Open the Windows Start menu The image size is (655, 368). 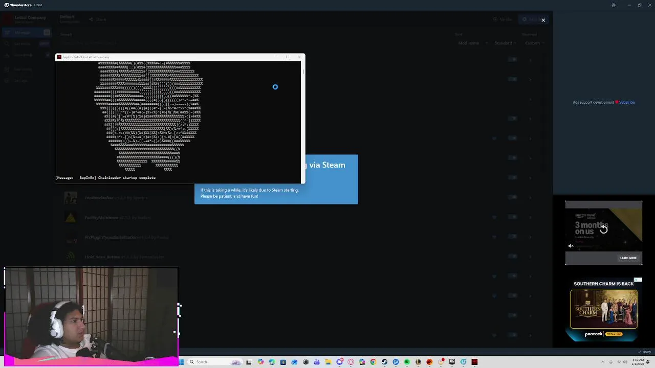tap(181, 362)
